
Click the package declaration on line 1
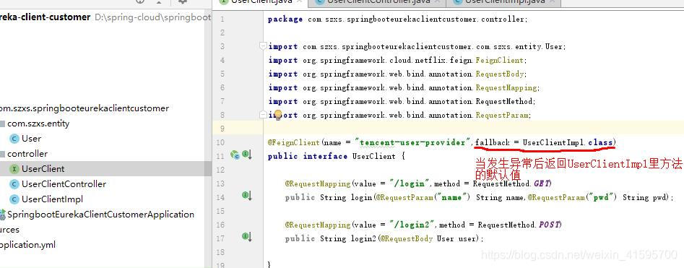point(398,20)
